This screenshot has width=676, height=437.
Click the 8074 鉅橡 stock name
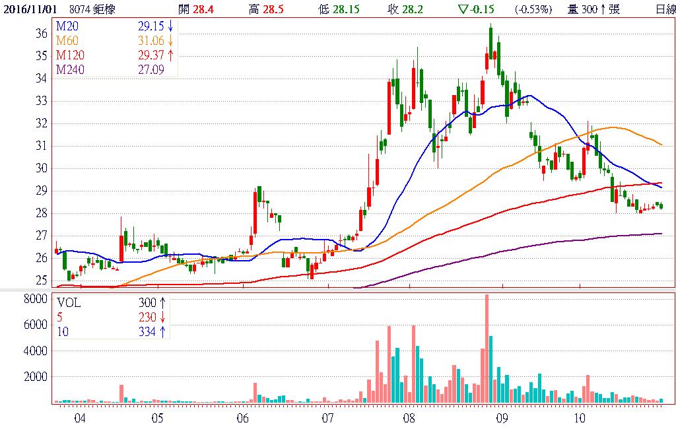[91, 9]
